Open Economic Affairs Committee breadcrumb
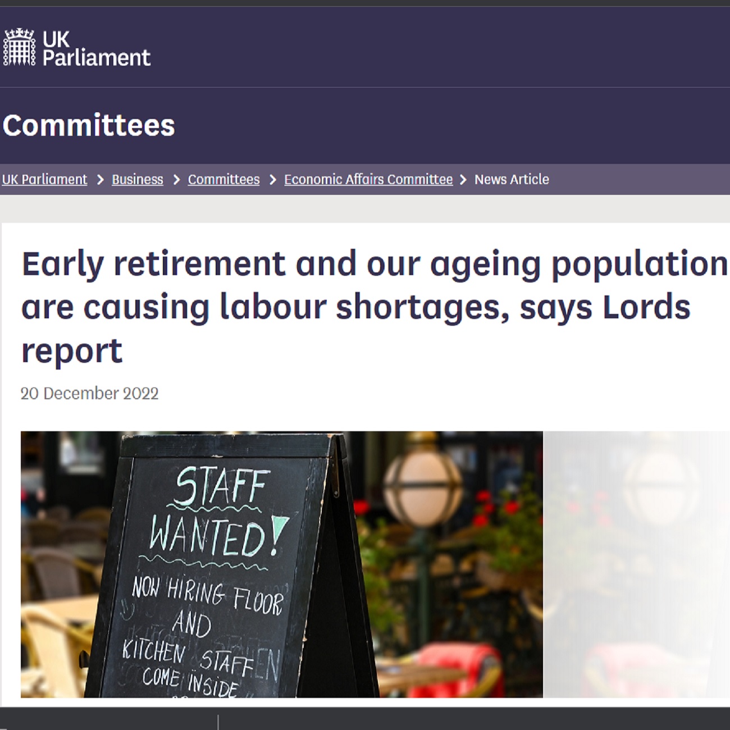 coord(368,180)
